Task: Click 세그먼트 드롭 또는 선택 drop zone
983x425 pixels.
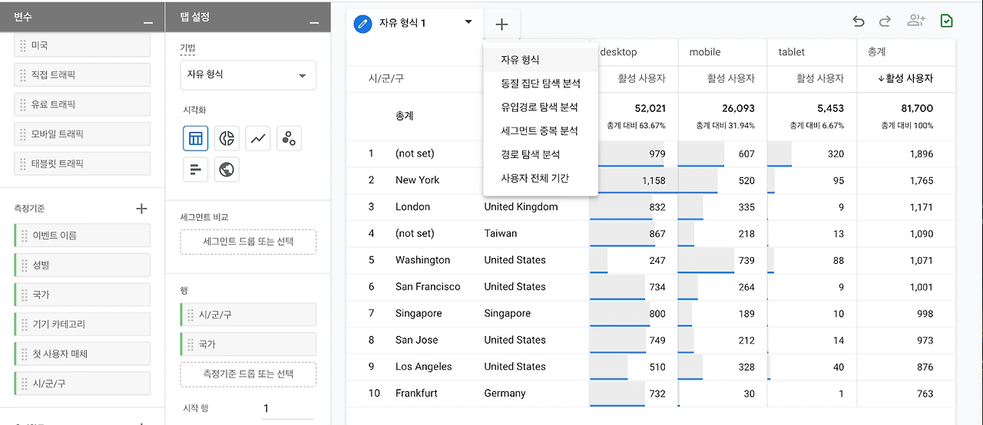Action: coord(248,242)
